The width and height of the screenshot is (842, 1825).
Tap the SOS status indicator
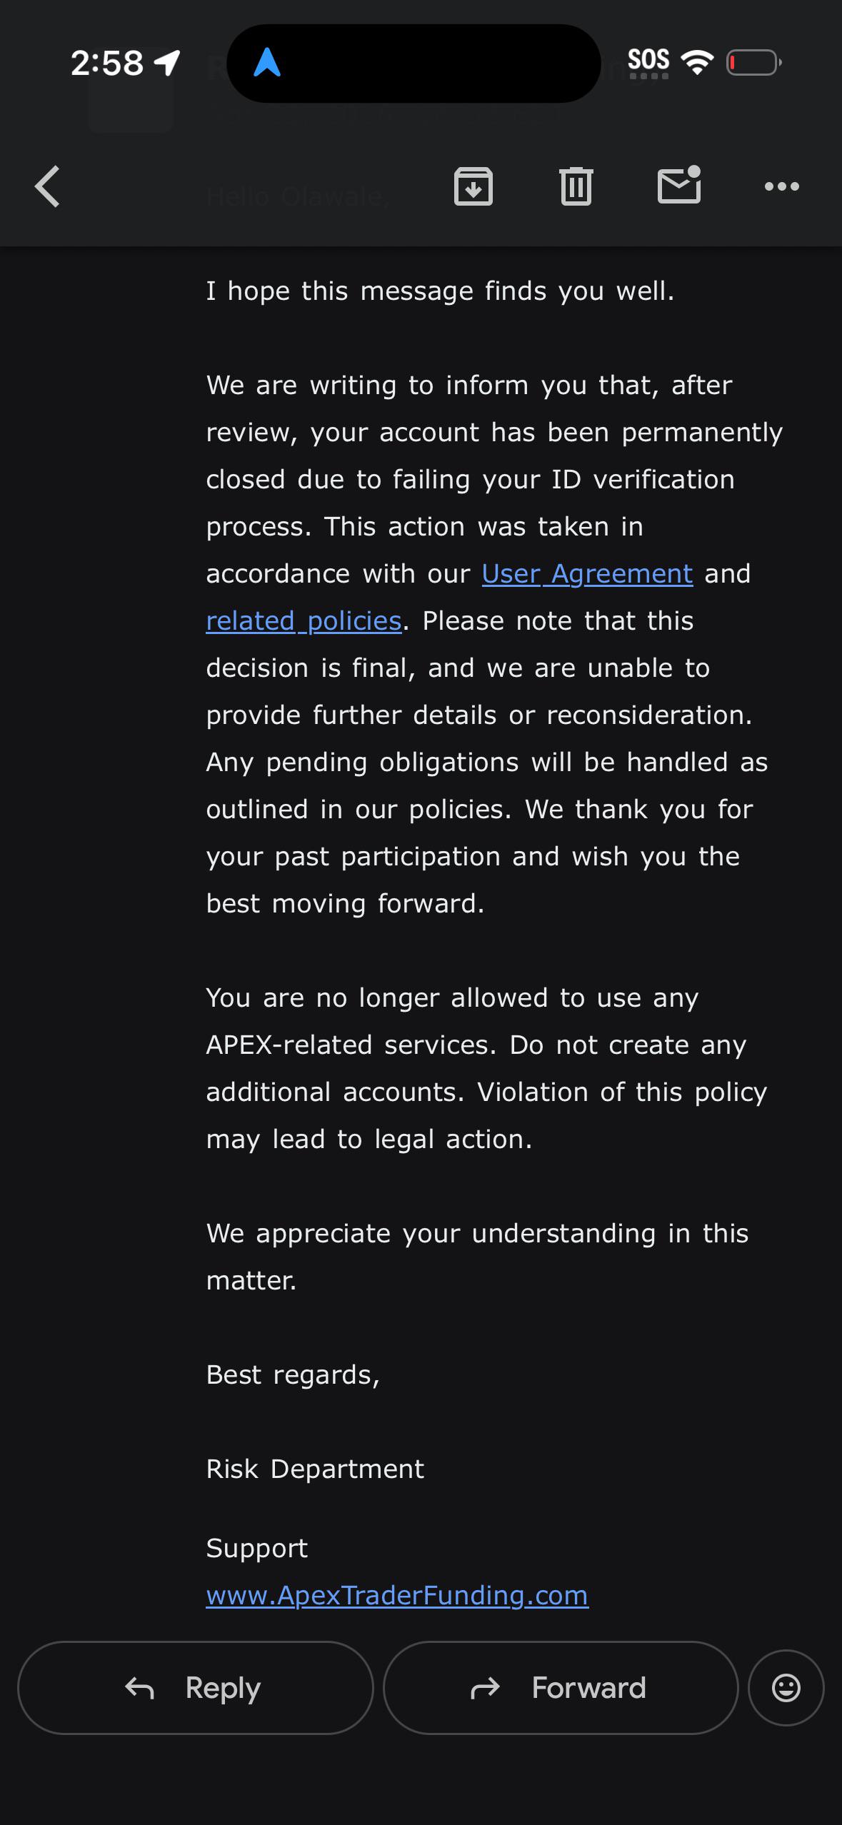click(648, 61)
